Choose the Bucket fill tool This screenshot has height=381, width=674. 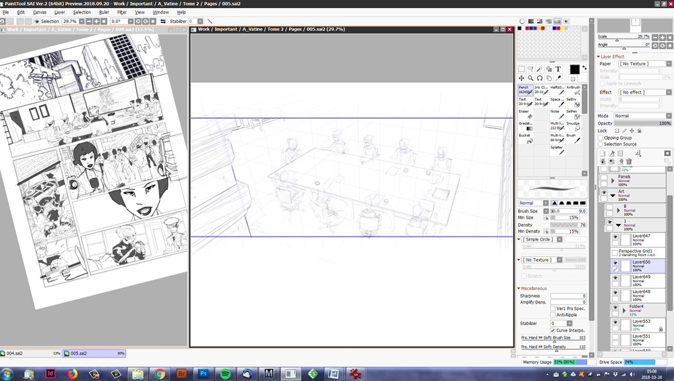click(525, 138)
